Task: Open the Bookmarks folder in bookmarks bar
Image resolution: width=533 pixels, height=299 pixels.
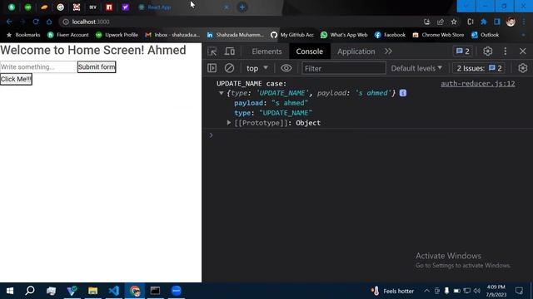Action: 23,35
